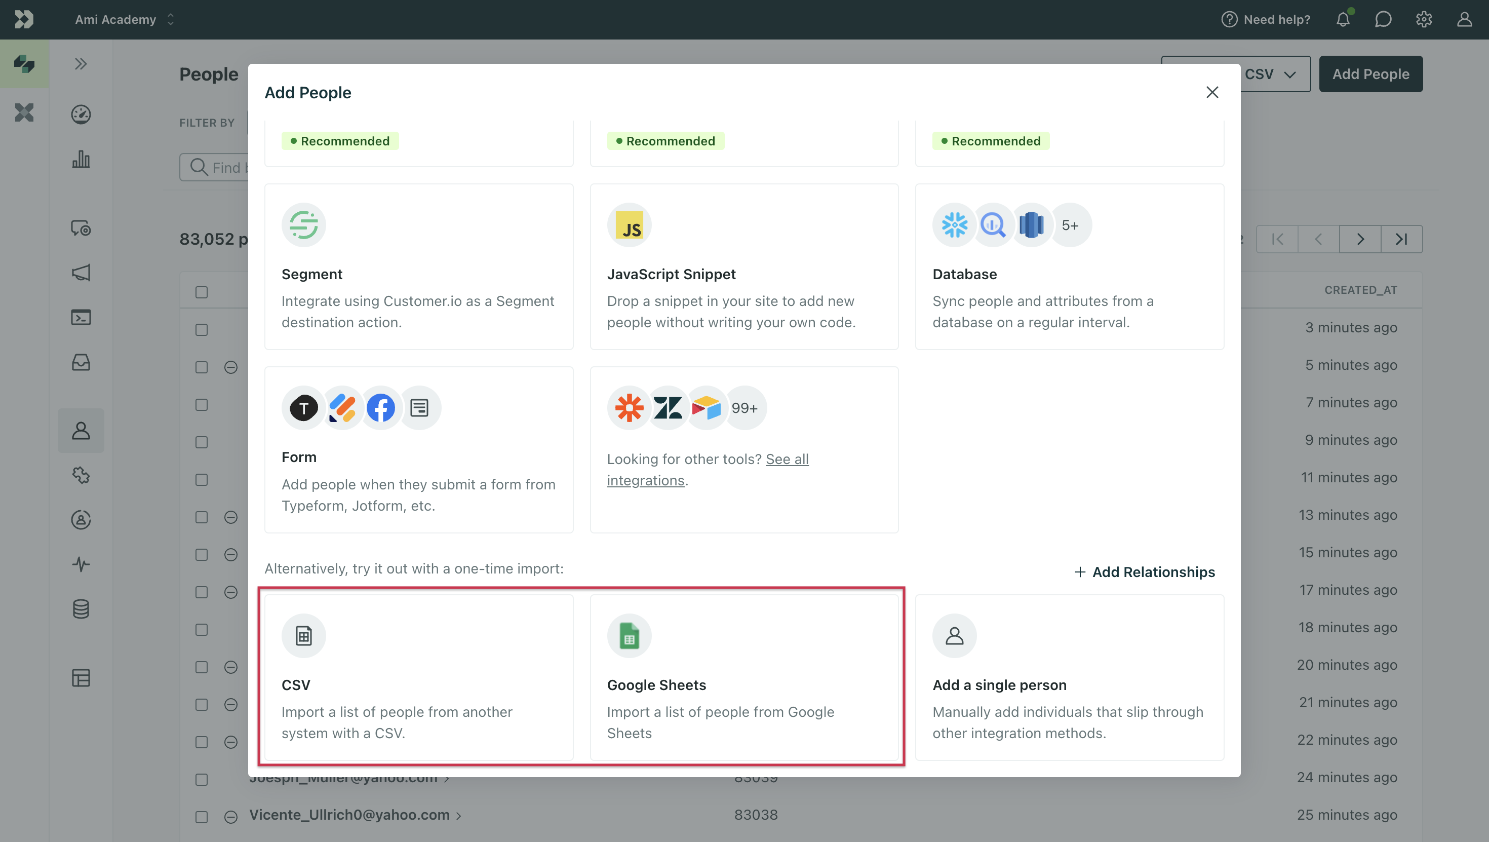Screen dimensions: 1489x842
Task: Sort by the CREATED_AT column header
Action: pos(1361,290)
